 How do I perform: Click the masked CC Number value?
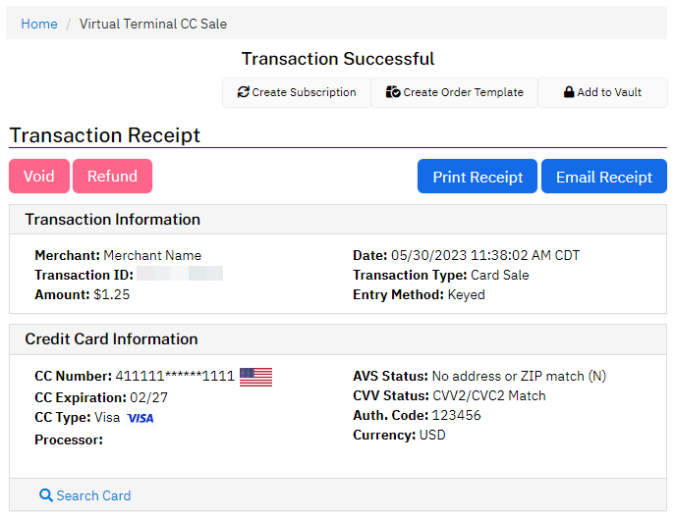[175, 376]
